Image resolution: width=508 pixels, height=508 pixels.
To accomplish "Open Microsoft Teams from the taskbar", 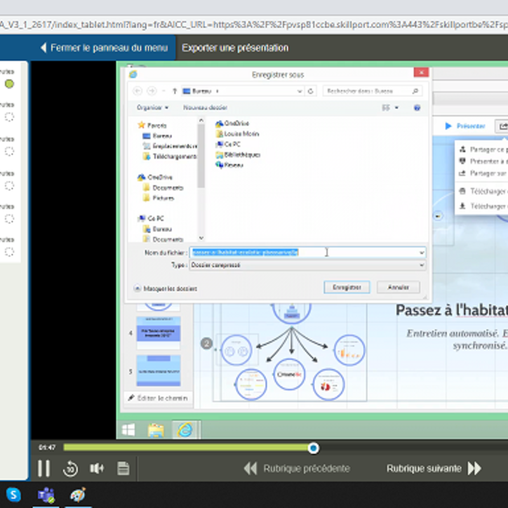I will click(x=45, y=495).
